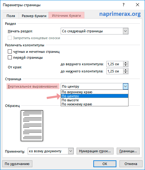Close the Параметры страницы dialog
Screen dimensions: 145x170
point(138,5)
